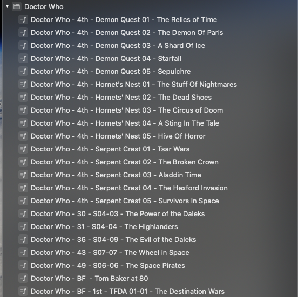Open 43 - S07-07 - The Wheel in Space
Screen dimensions: 298x297
(110, 252)
